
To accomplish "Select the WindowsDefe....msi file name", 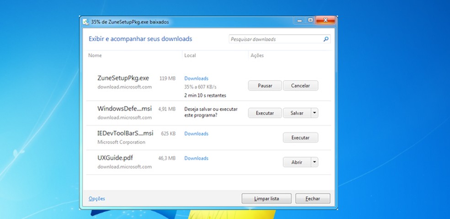I will (124, 108).
